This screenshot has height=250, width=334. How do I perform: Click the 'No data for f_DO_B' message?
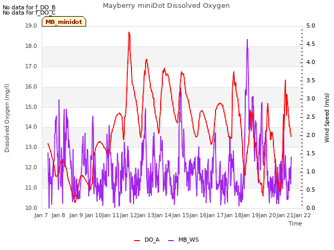point(29,7)
